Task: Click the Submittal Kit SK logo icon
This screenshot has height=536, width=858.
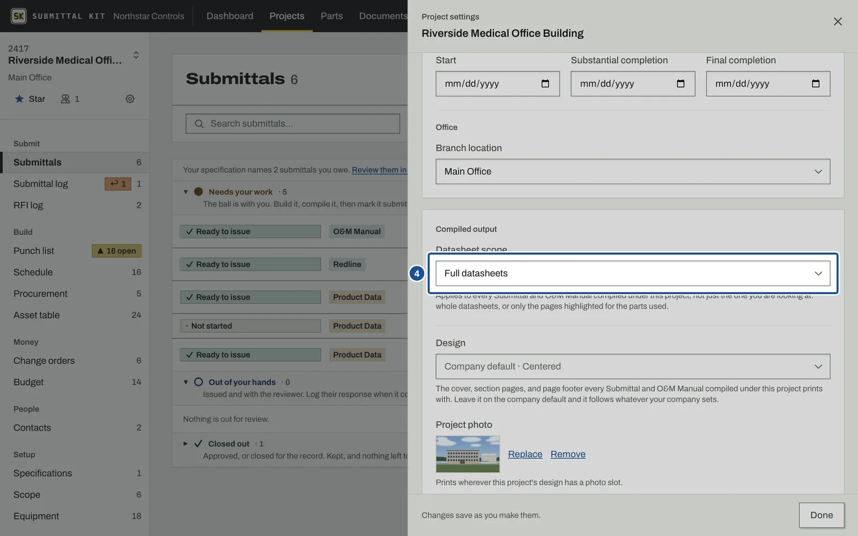Action: [x=19, y=16]
